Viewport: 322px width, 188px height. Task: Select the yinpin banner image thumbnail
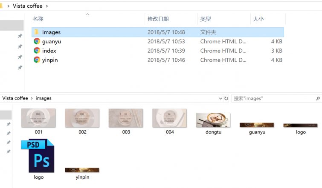click(82, 170)
